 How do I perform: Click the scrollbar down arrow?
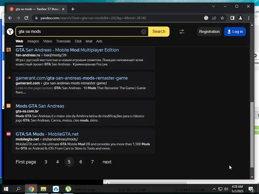tap(252, 177)
